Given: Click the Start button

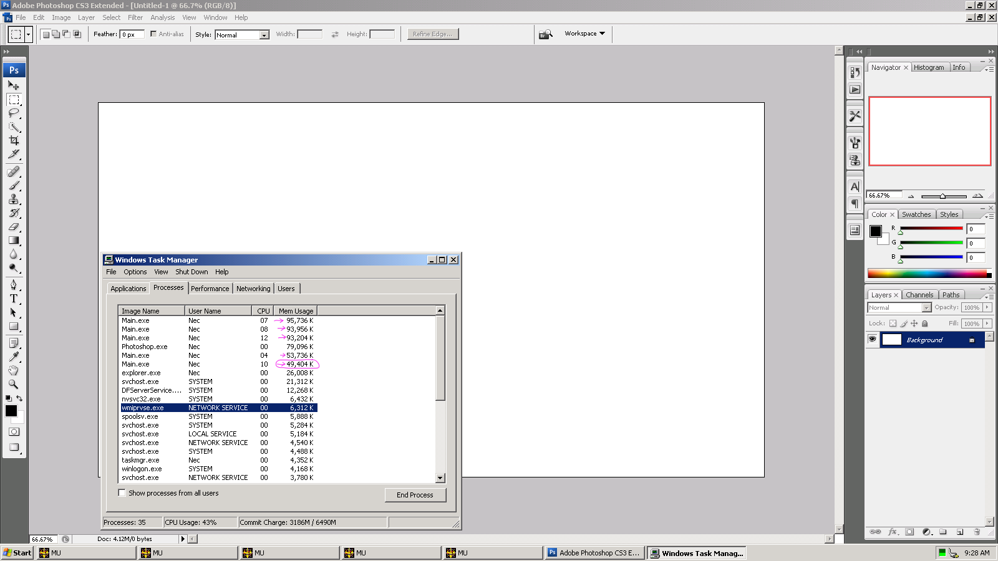Looking at the screenshot, I should (x=17, y=553).
